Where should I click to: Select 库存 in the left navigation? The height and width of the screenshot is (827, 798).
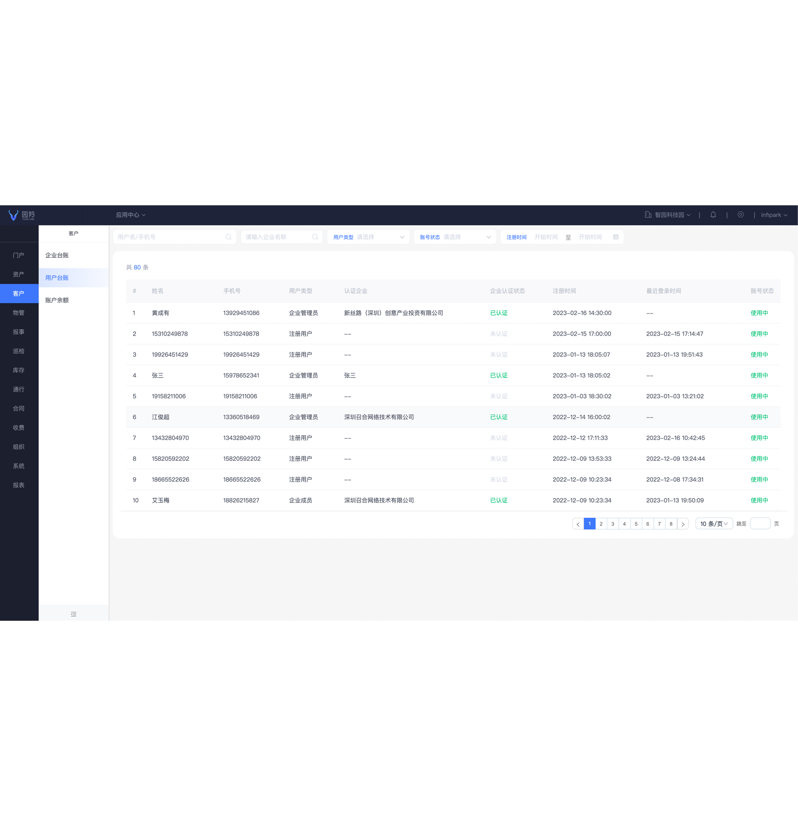click(x=19, y=370)
